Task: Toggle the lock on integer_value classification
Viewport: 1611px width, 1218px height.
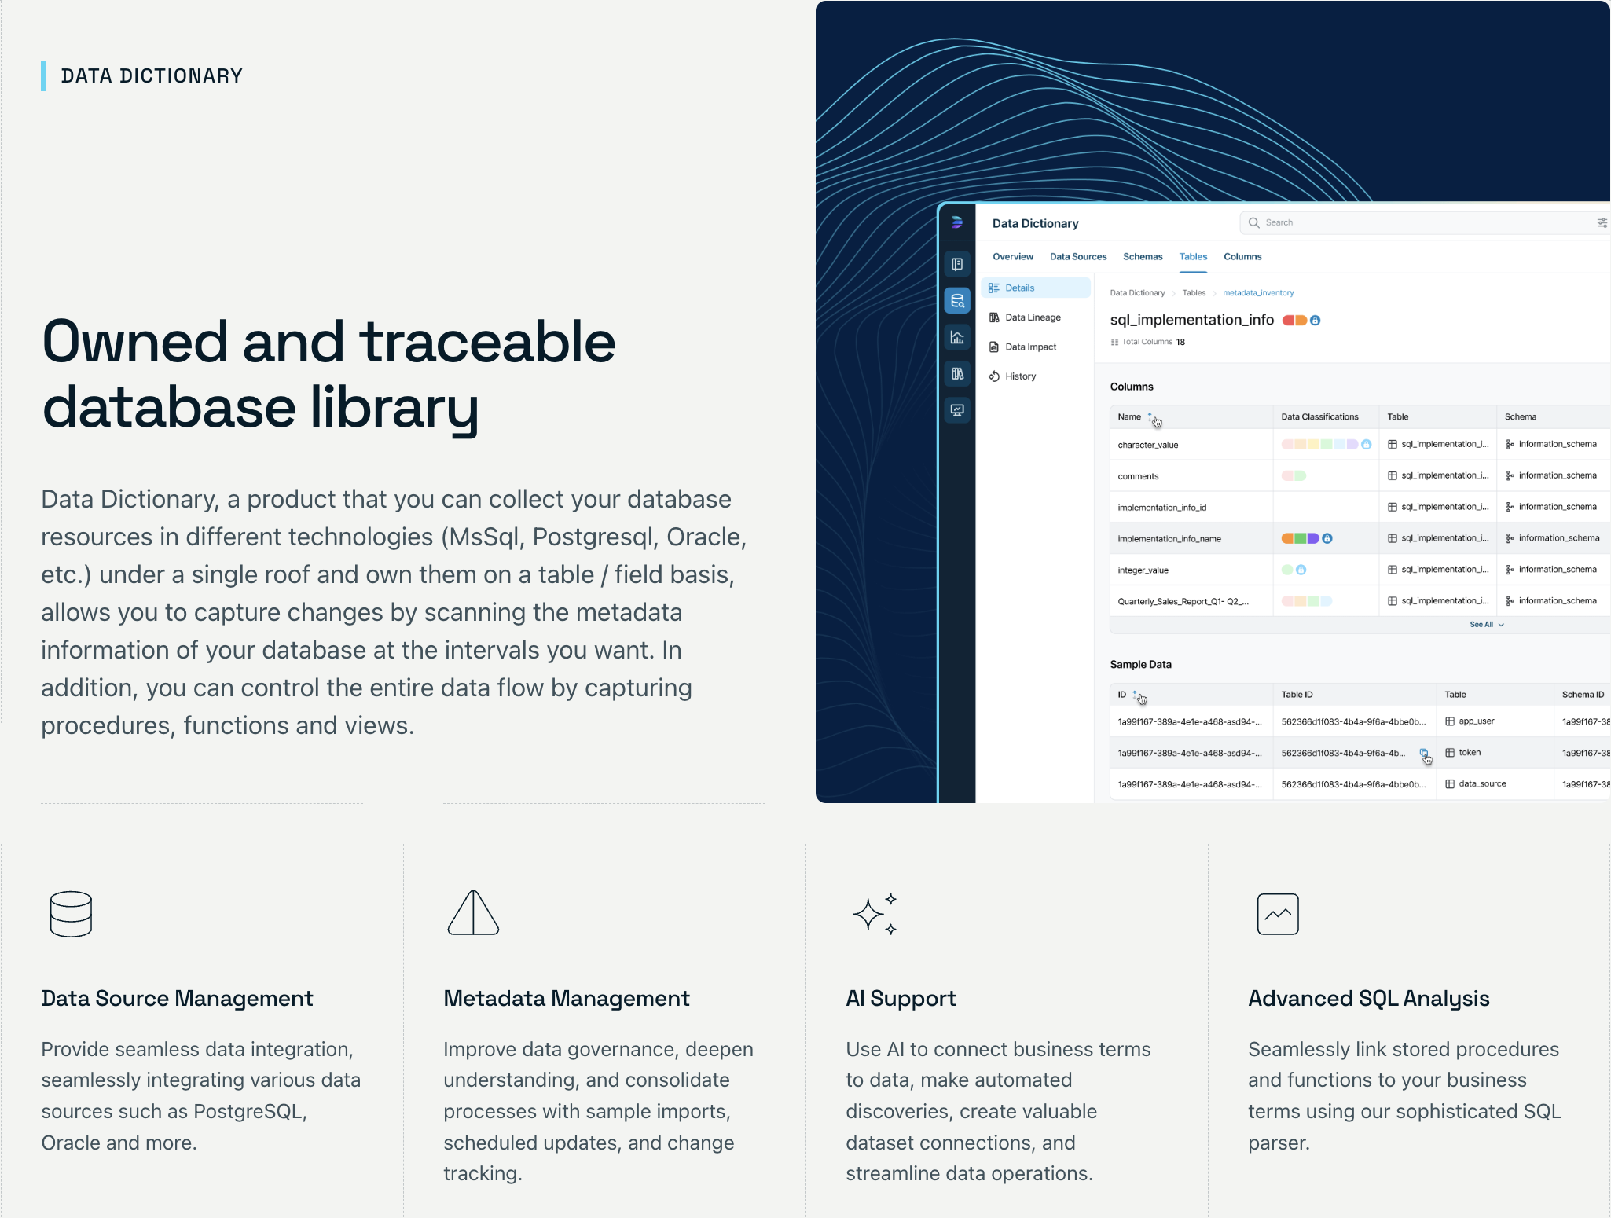Action: point(1301,570)
